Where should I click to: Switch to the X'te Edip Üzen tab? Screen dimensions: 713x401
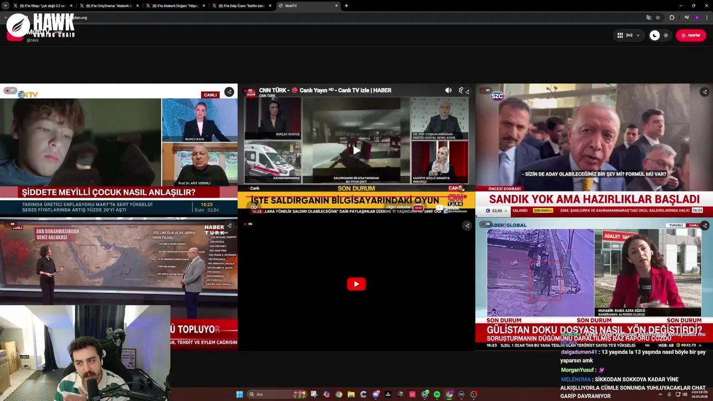tap(241, 6)
